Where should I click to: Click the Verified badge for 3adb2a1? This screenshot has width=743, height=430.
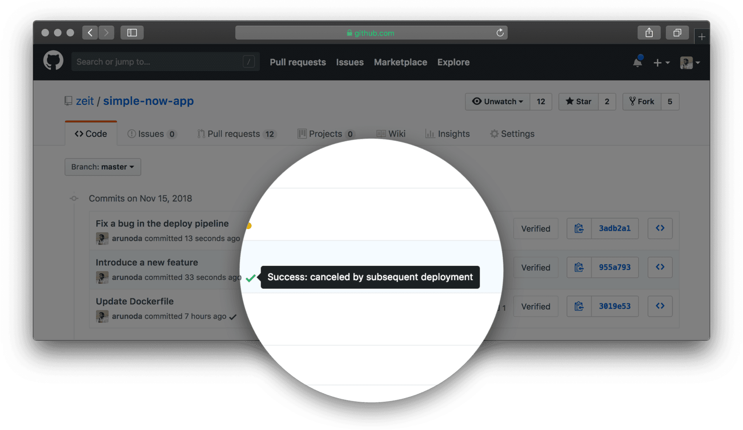pos(535,229)
